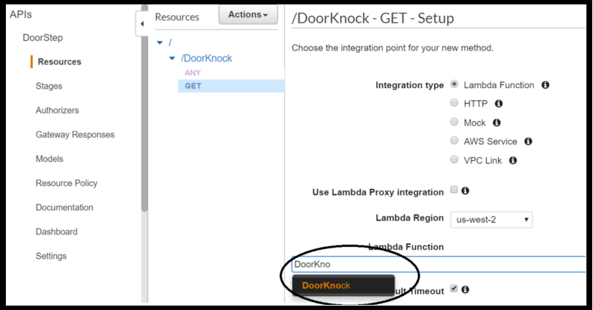Select the Mock integration type
Viewport: 593px width, 310px height.
click(455, 122)
